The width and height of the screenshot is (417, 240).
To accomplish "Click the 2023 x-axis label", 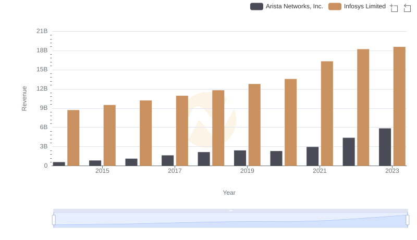I will [393, 171].
